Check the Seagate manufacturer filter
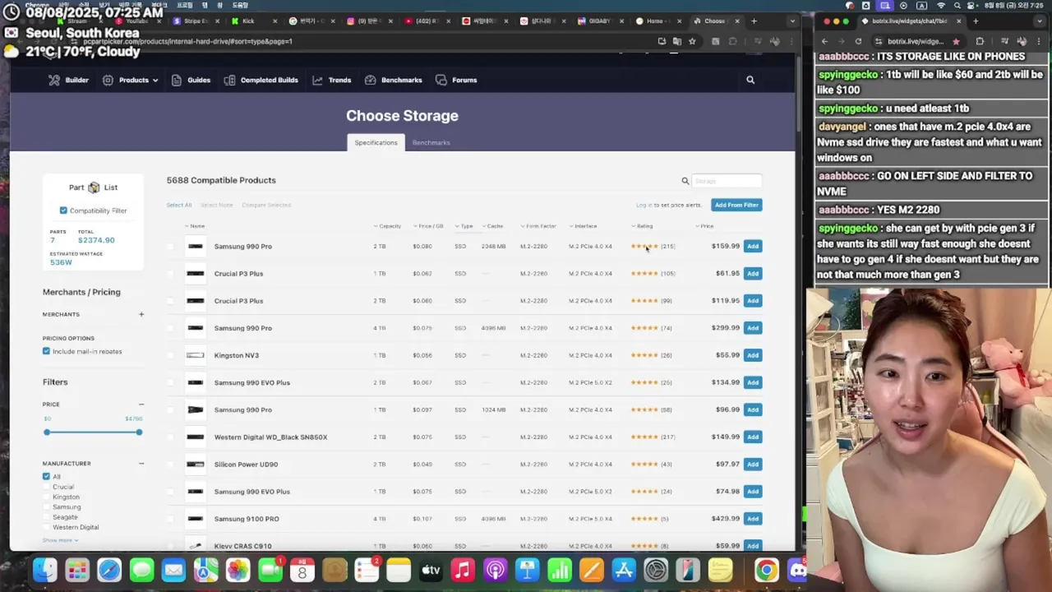1052x592 pixels. pos(46,517)
